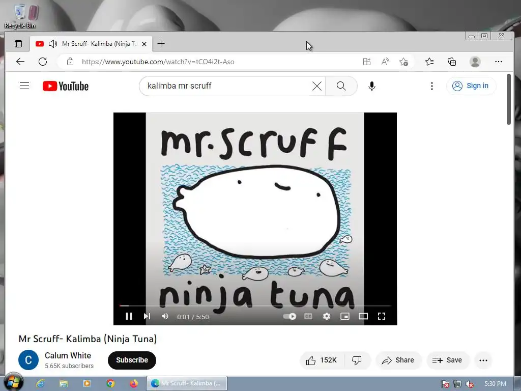521x391 pixels.
Task: Refresh the YouTube page
Action: click(43, 62)
